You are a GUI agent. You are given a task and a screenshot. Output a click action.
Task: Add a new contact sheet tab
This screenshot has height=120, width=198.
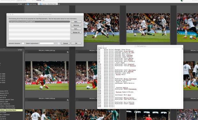(x=59, y=4)
